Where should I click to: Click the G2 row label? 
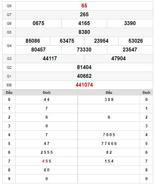point(9,67)
